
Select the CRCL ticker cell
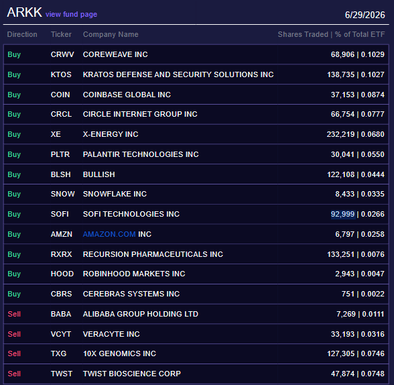click(62, 114)
